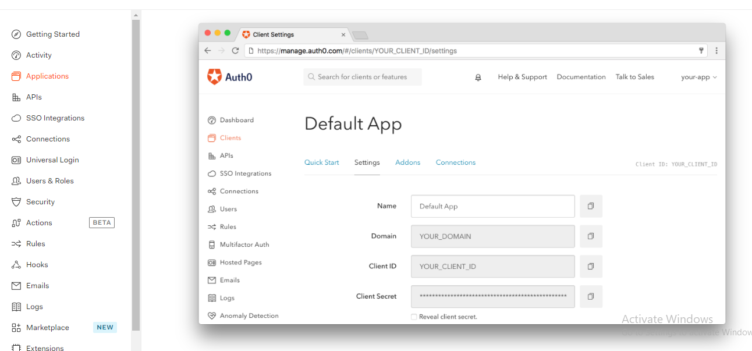Click the masked Client Secret field
Viewport: 752px width, 351px height.
point(493,296)
